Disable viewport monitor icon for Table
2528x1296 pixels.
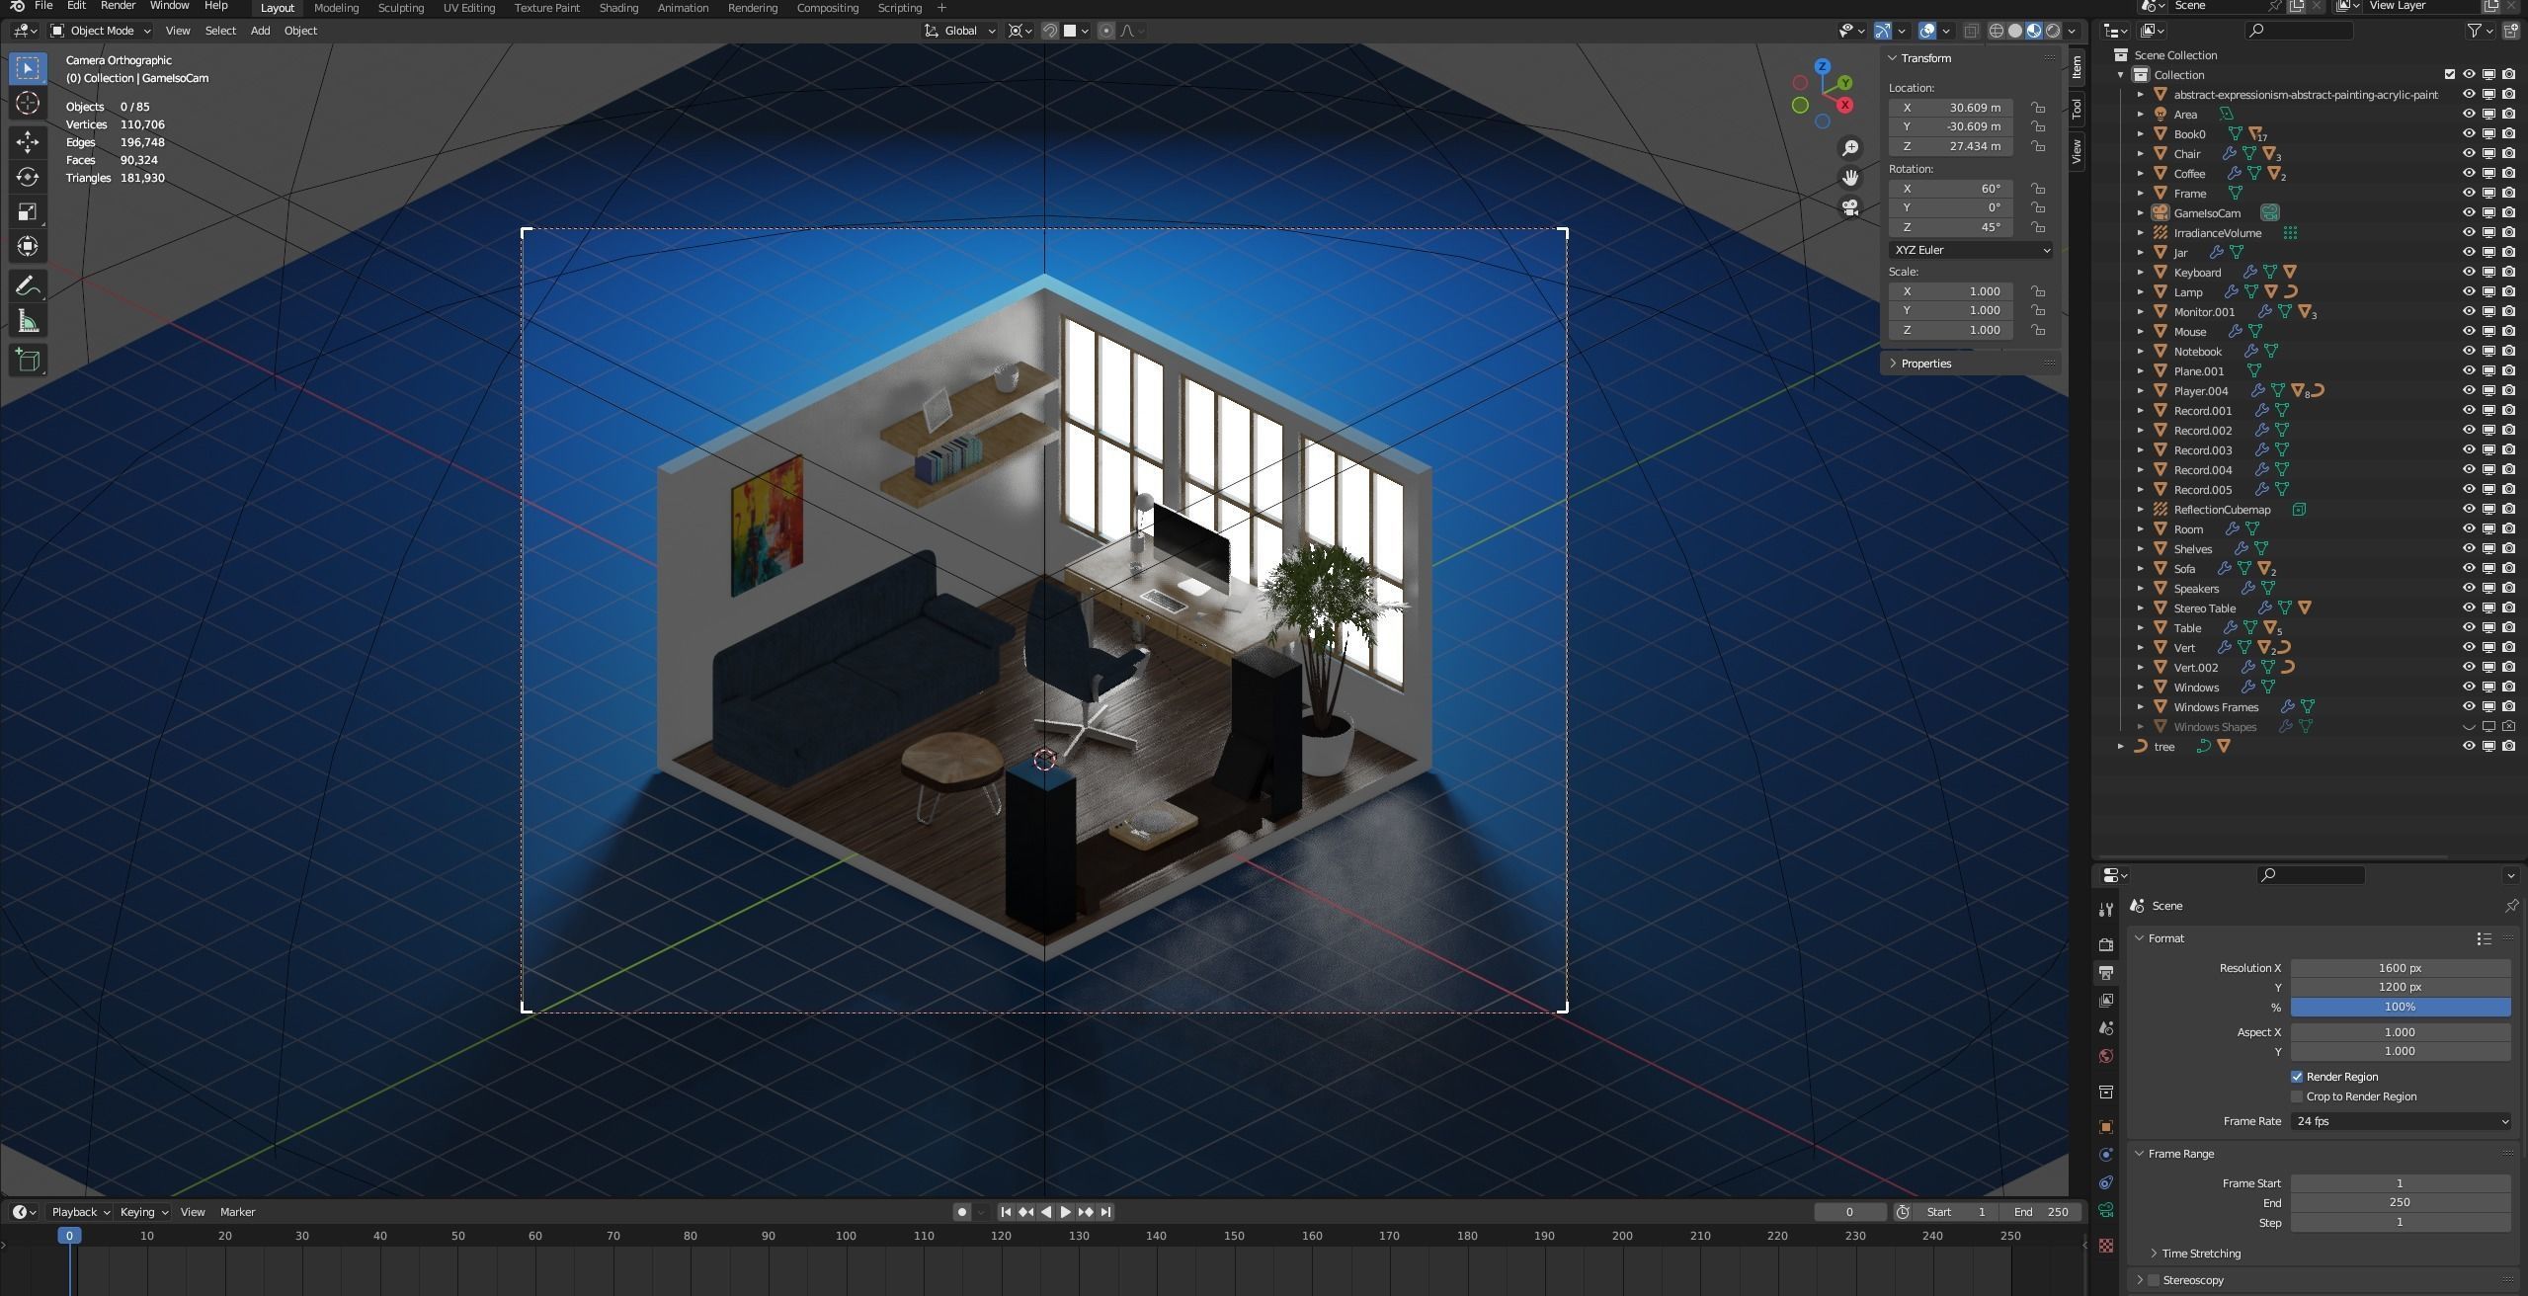point(2488,628)
